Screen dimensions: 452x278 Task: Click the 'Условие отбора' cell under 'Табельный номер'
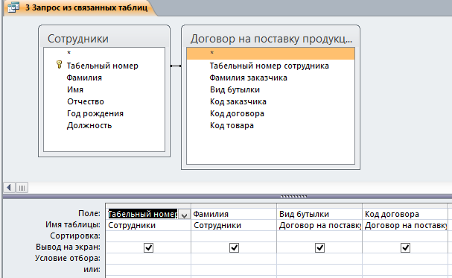click(x=148, y=259)
